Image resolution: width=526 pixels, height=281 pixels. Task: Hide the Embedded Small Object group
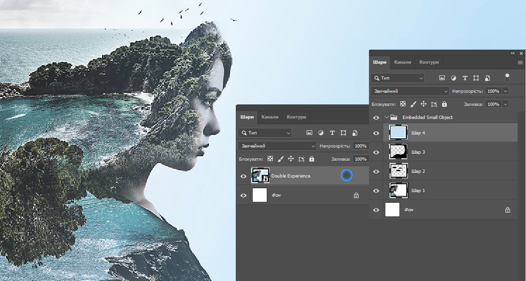(x=376, y=118)
